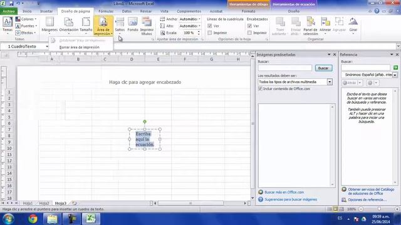Viewport: 401px width, 225px height.
Task: Open the Temas themes gallery
Action: point(8,26)
